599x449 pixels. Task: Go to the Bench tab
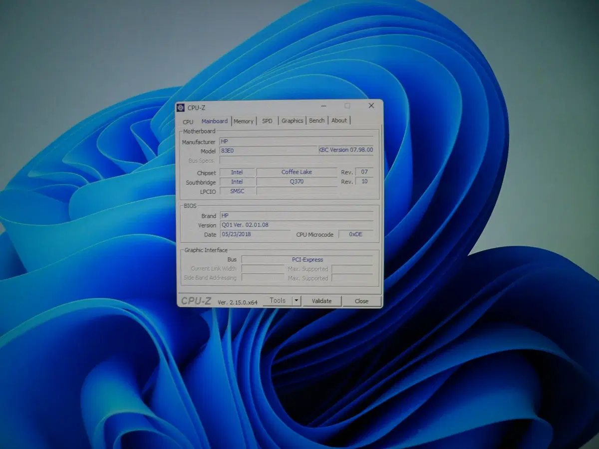(317, 120)
